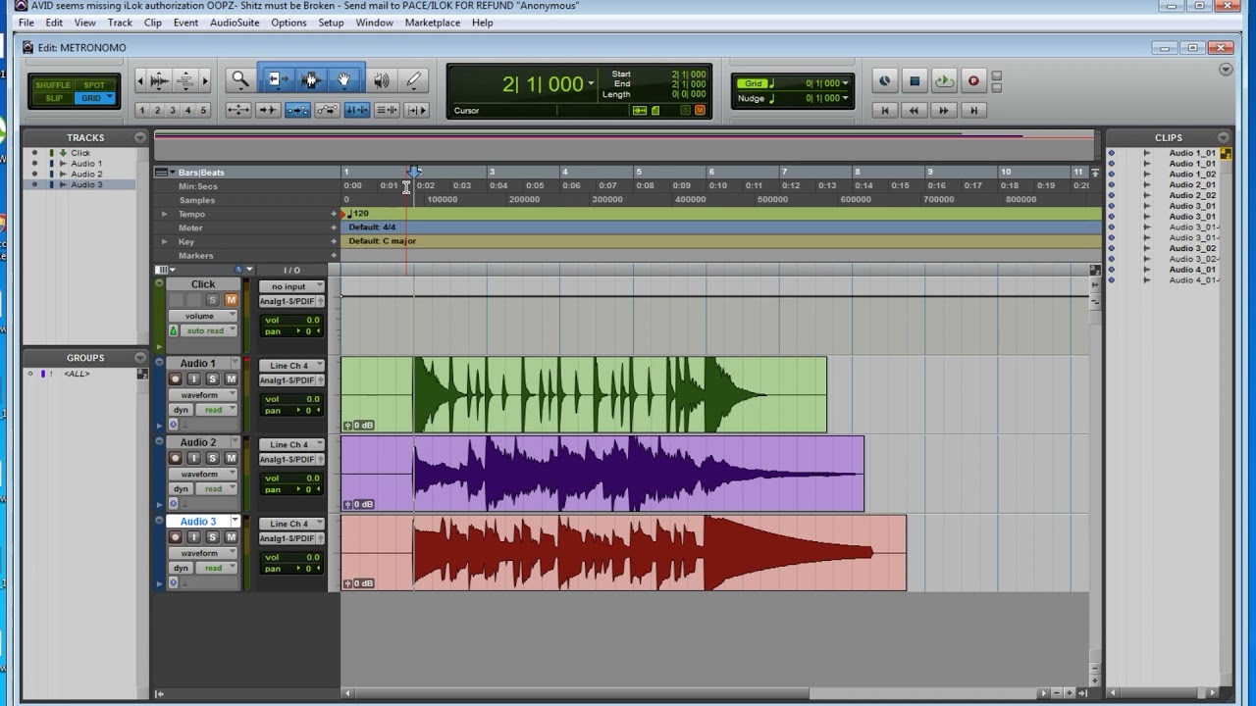Select the Grabber hand tool
This screenshot has width=1256, height=706.
(x=344, y=80)
